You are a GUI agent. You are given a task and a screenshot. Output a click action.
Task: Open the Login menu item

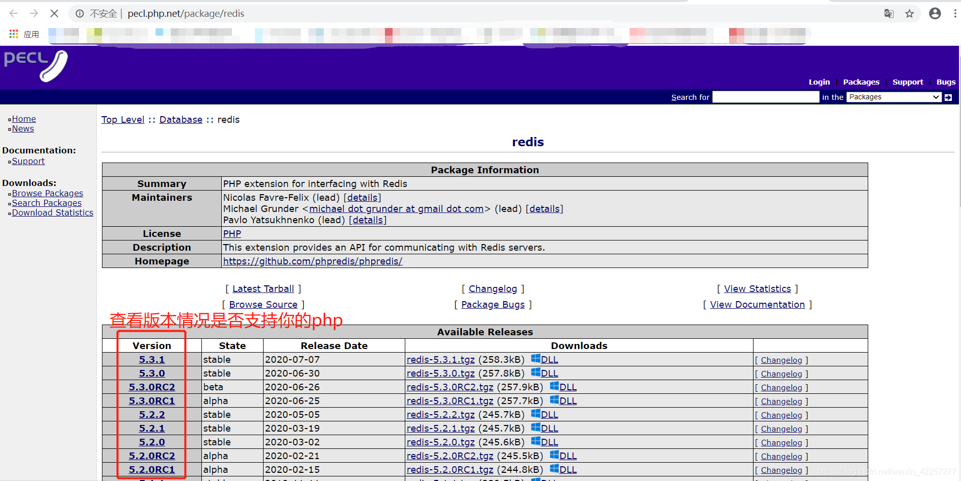tap(819, 82)
